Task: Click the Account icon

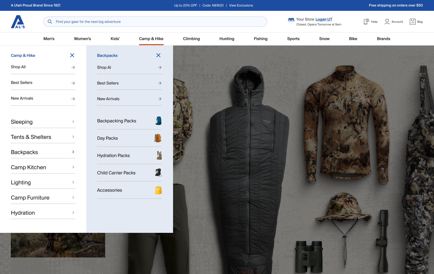Action: 387,21
